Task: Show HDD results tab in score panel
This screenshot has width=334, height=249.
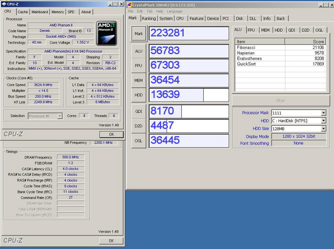Action: click(278, 30)
